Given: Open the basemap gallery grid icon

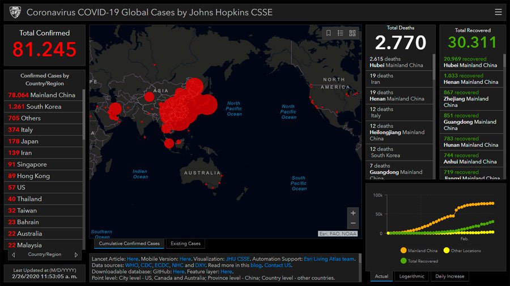Looking at the screenshot, I should pyautogui.click(x=352, y=33).
